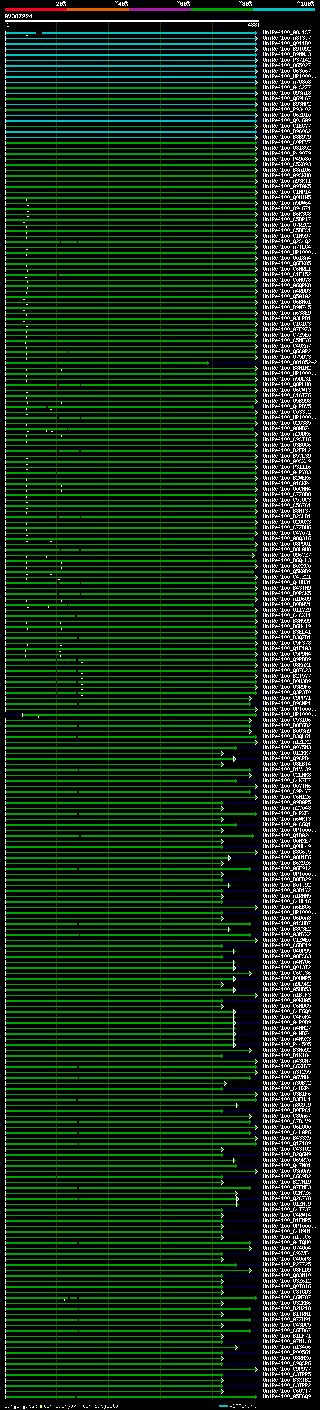This screenshot has height=1410, width=320.
Task: Click the hit label UniRef100_P49080
Action: (x=287, y=159)
